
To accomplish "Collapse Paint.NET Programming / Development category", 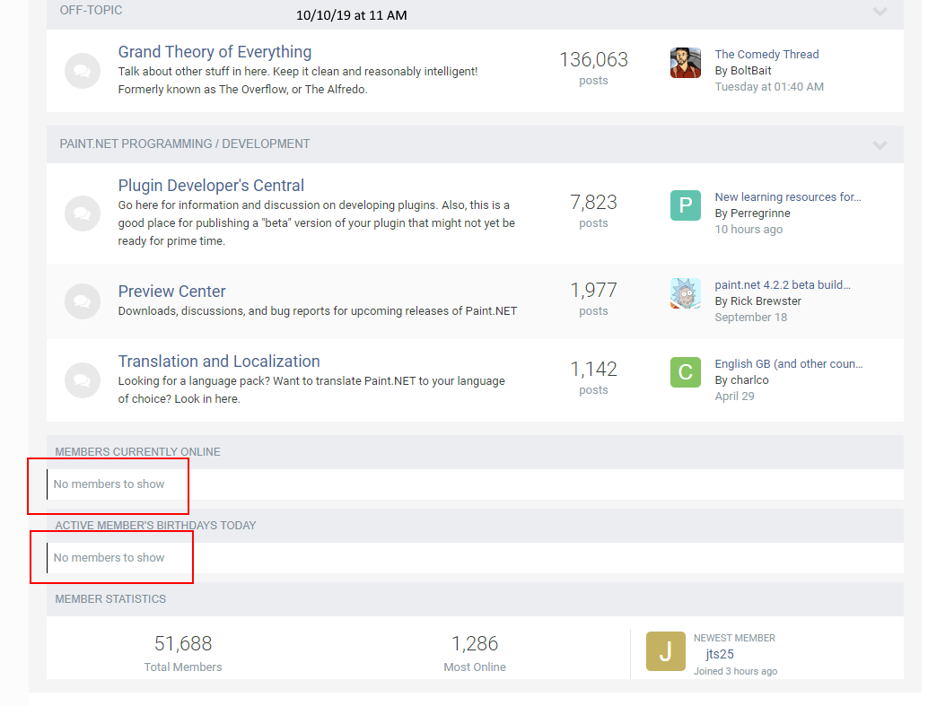I will [x=880, y=145].
